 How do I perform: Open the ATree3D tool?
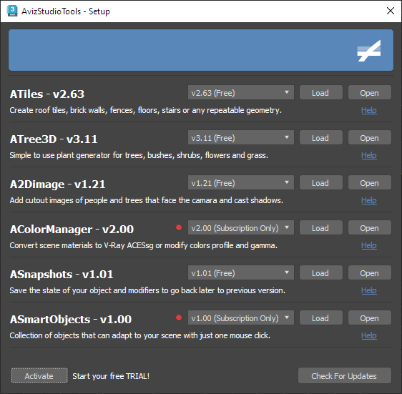pos(369,138)
